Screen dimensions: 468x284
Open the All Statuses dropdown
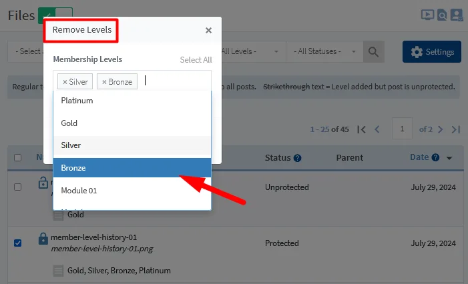324,51
